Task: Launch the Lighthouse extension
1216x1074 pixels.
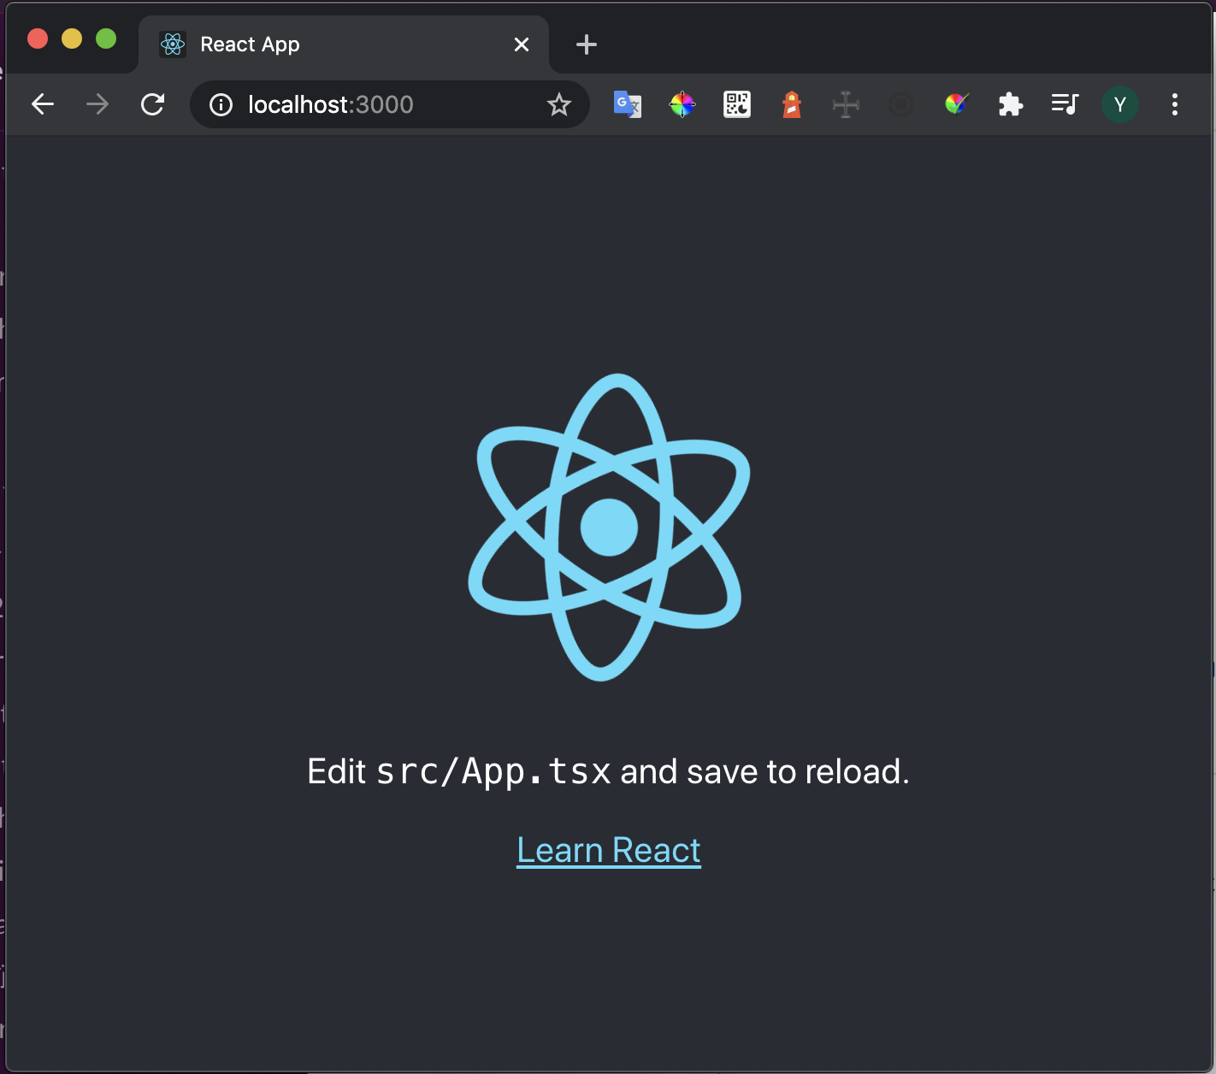Action: coord(792,104)
